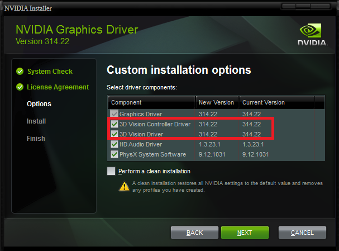Uncheck the 3D Vision Driver checkbox

click(114, 134)
